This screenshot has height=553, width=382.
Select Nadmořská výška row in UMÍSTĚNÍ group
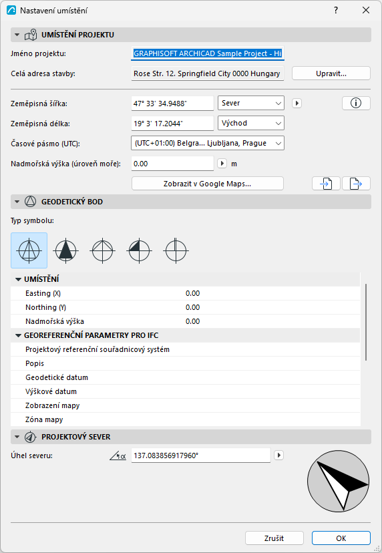pyautogui.click(x=186, y=321)
